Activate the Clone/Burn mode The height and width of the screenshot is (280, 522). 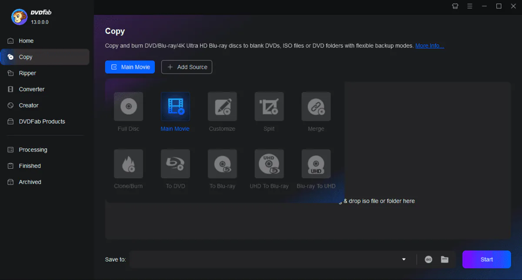128,164
